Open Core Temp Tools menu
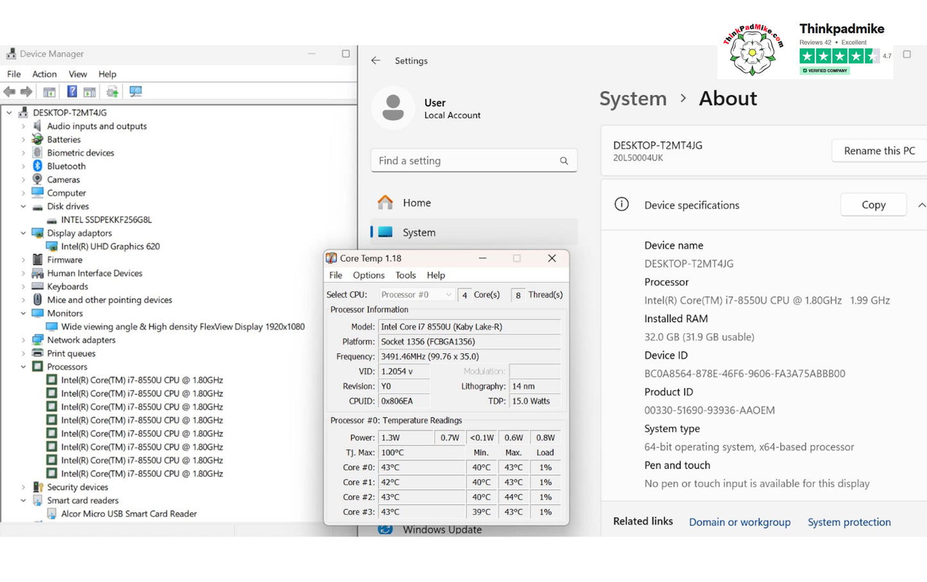The height and width of the screenshot is (582, 927). [405, 275]
